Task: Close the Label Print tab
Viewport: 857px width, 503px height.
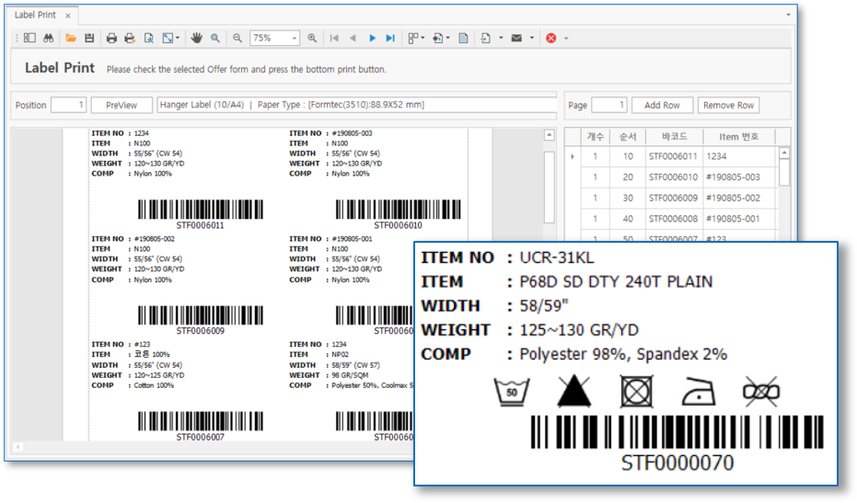Action: (68, 17)
